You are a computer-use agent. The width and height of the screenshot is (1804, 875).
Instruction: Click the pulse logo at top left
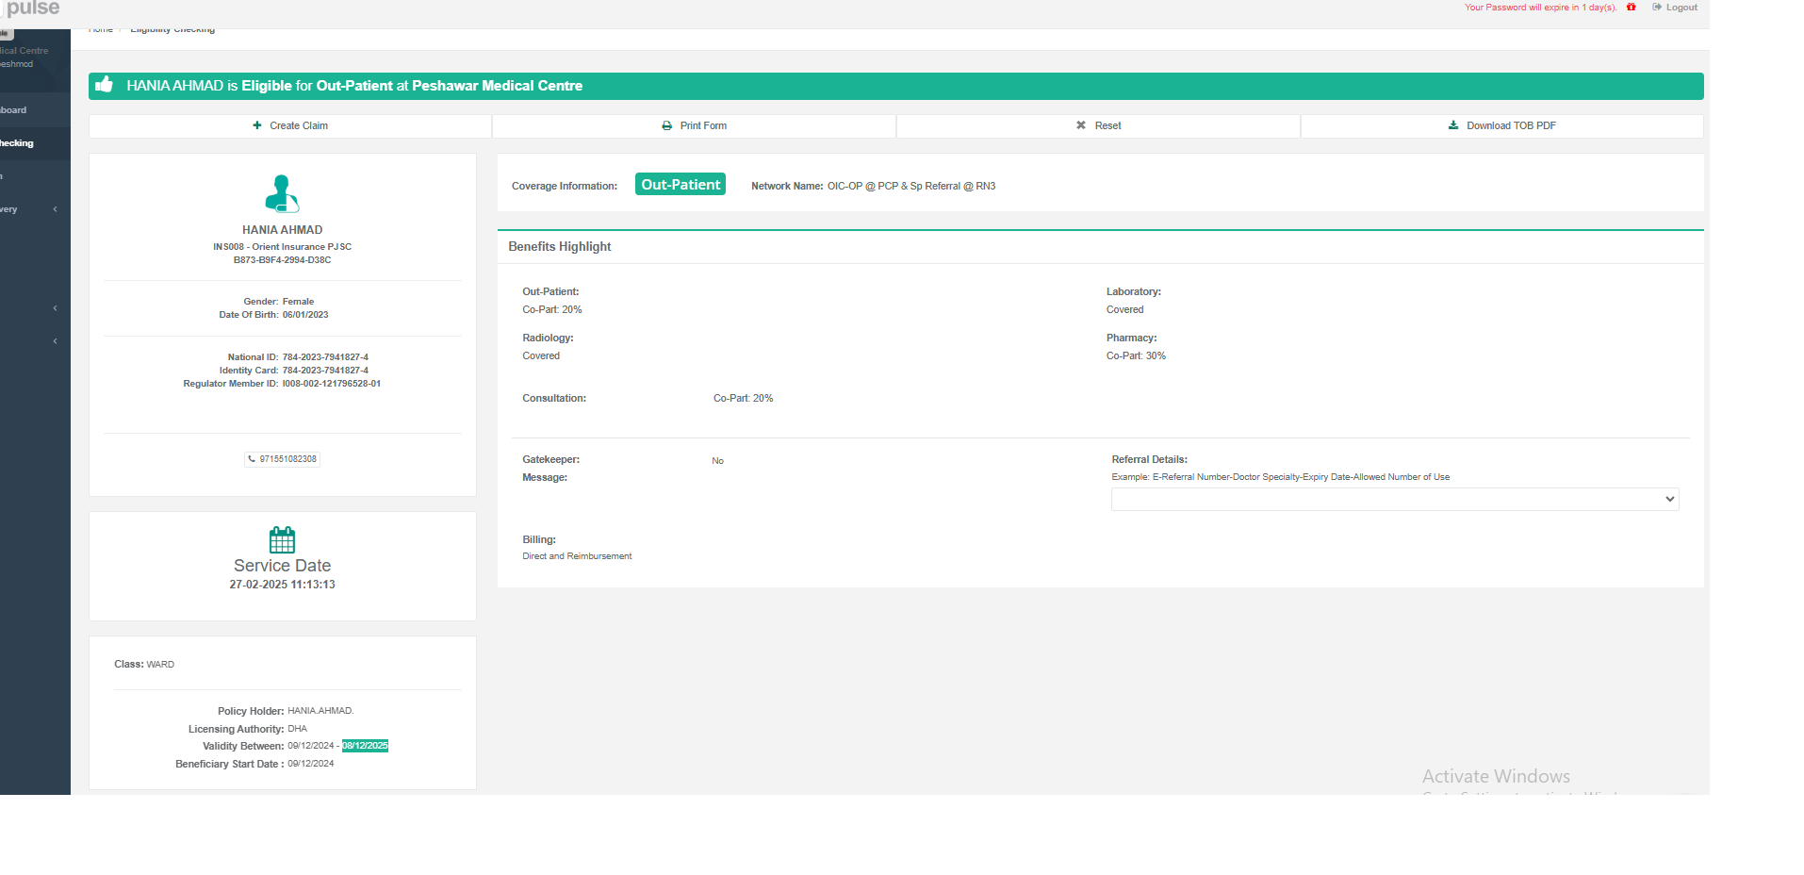point(32,8)
